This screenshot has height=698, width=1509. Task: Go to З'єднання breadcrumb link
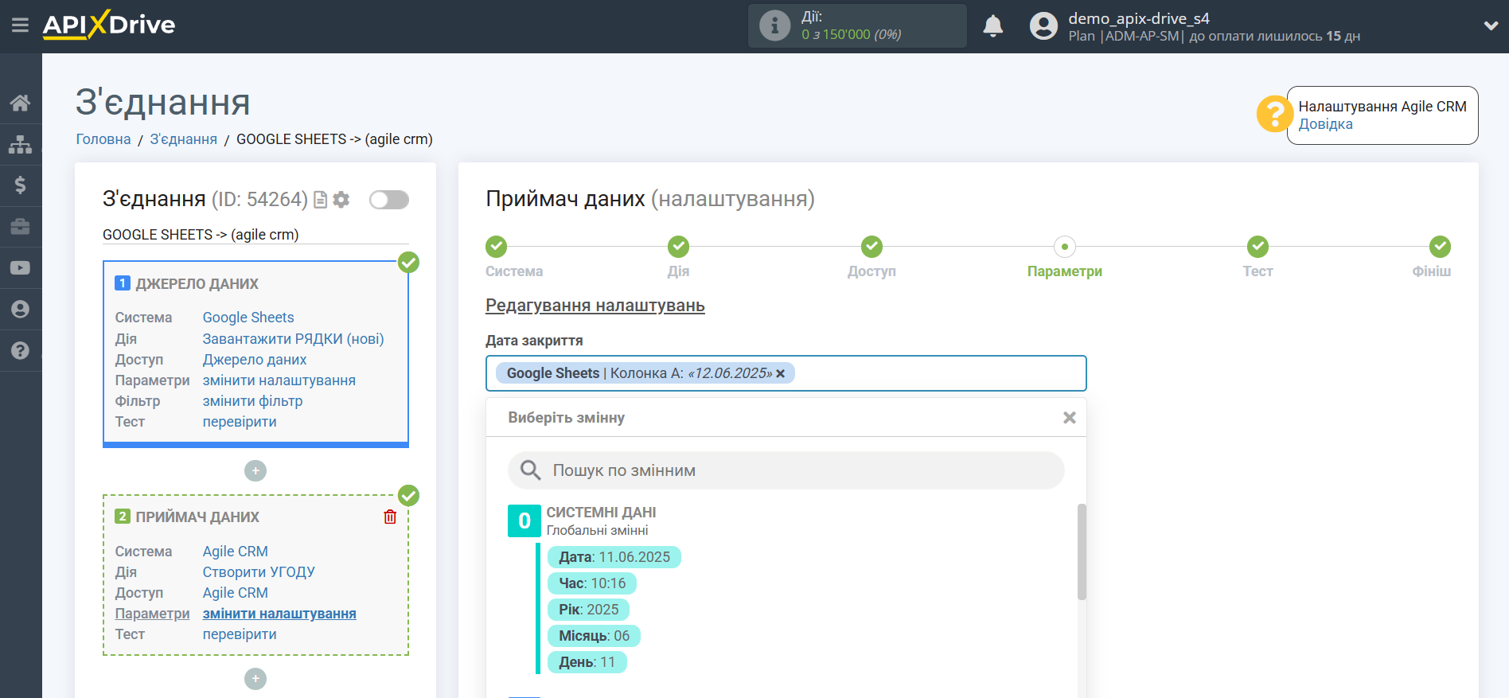pyautogui.click(x=184, y=139)
